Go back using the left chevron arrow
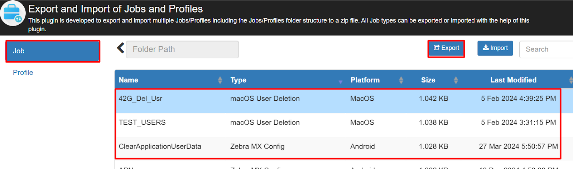The width and height of the screenshot is (573, 169). point(121,48)
